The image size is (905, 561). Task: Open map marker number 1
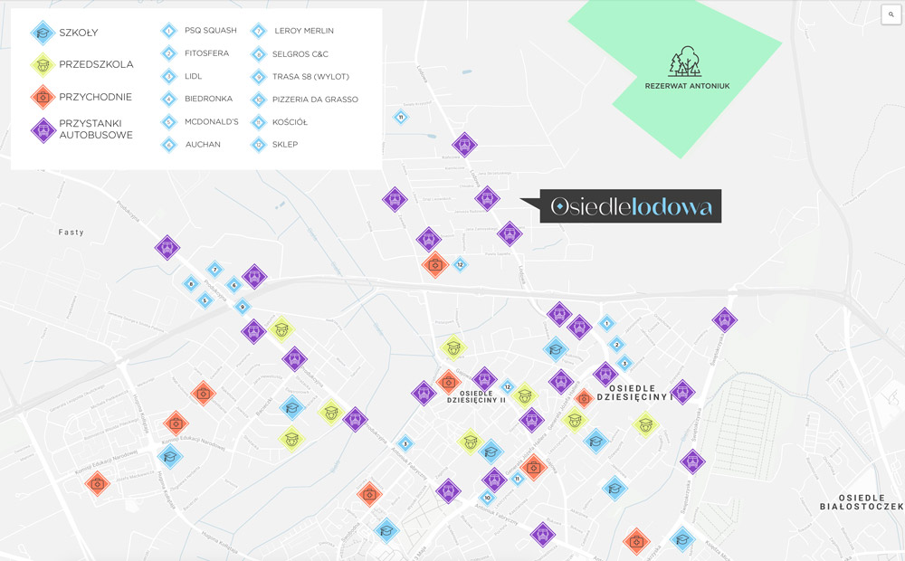pos(606,323)
